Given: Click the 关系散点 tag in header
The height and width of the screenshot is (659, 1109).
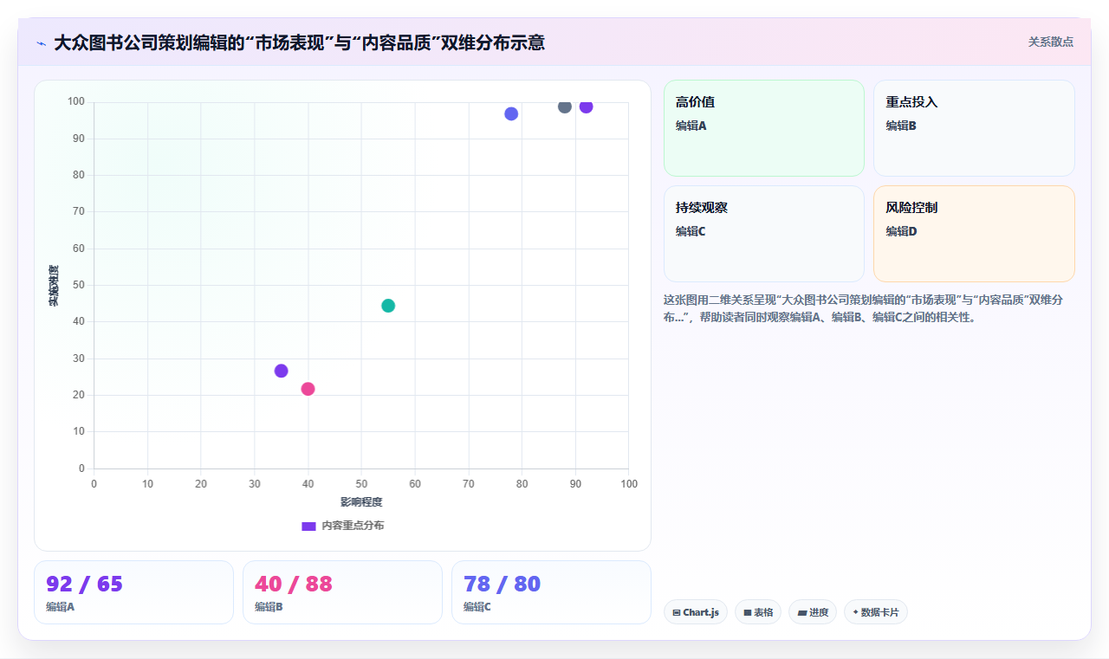Looking at the screenshot, I should [1050, 42].
